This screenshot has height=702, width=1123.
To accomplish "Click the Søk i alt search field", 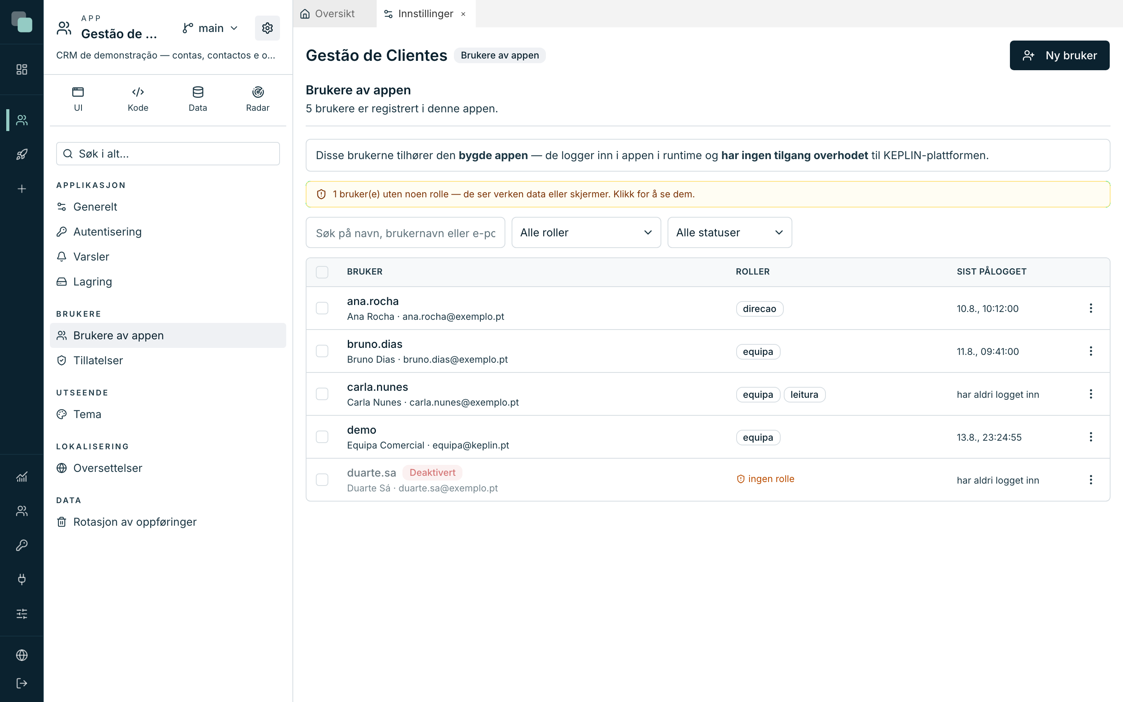I will click(x=168, y=154).
